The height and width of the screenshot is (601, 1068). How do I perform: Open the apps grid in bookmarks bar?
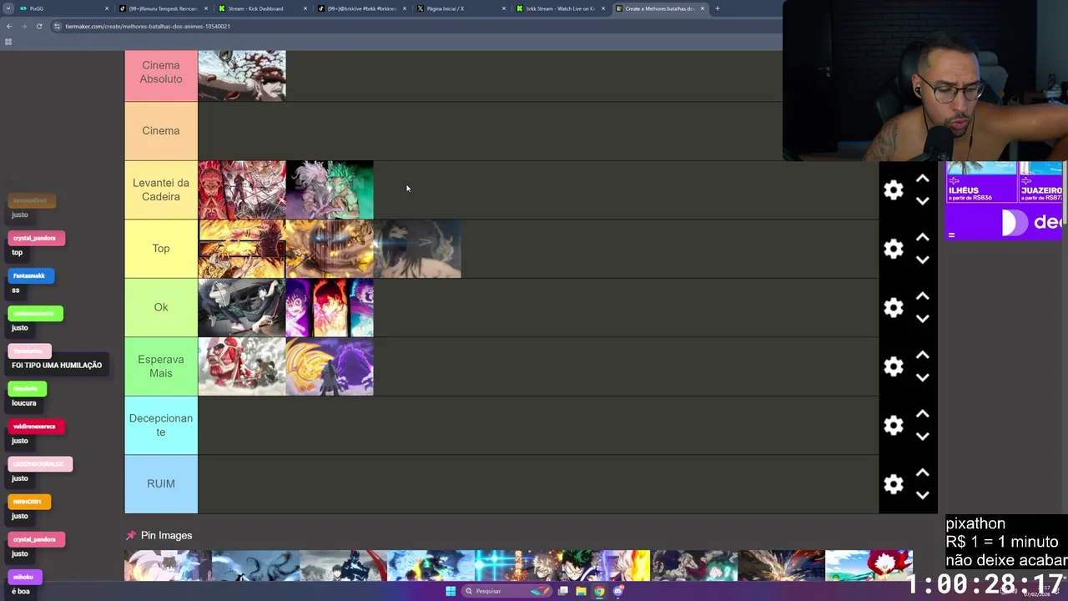(x=8, y=41)
